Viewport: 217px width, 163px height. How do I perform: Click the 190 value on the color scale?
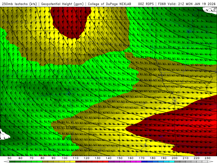(x=164, y=158)
